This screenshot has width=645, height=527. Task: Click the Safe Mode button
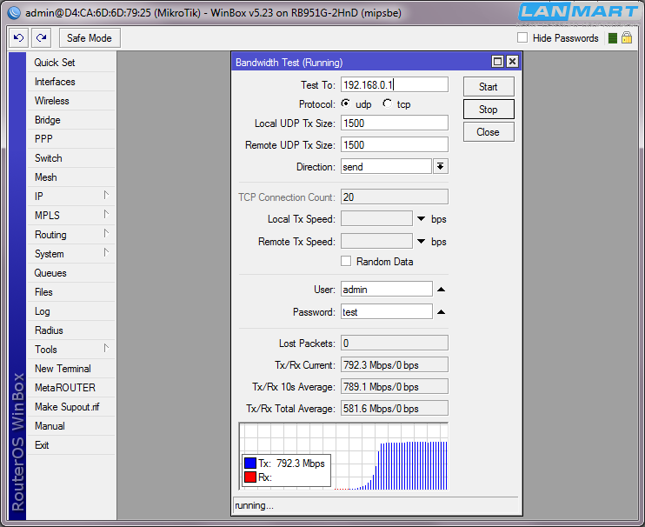click(90, 38)
